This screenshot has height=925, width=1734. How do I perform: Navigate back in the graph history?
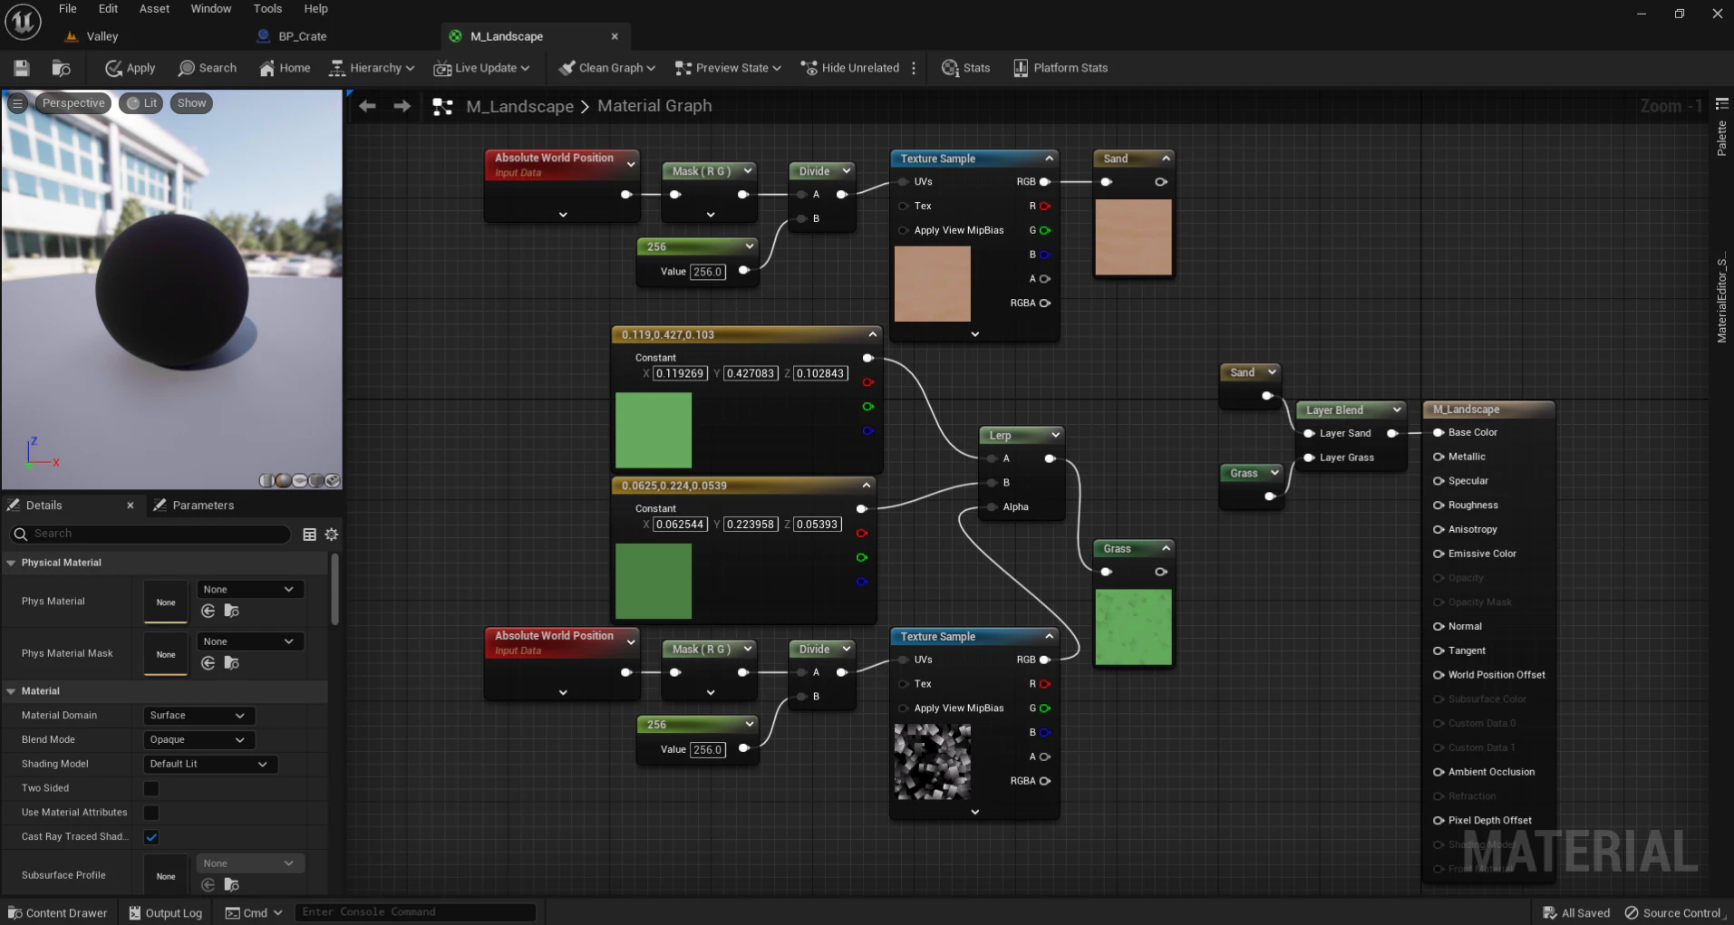(x=367, y=106)
